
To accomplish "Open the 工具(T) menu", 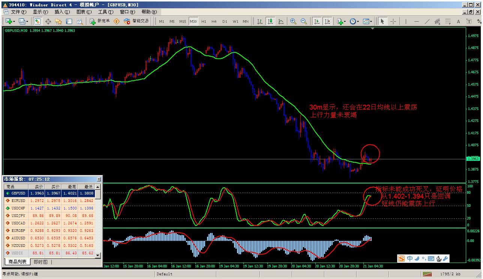I will [x=105, y=12].
